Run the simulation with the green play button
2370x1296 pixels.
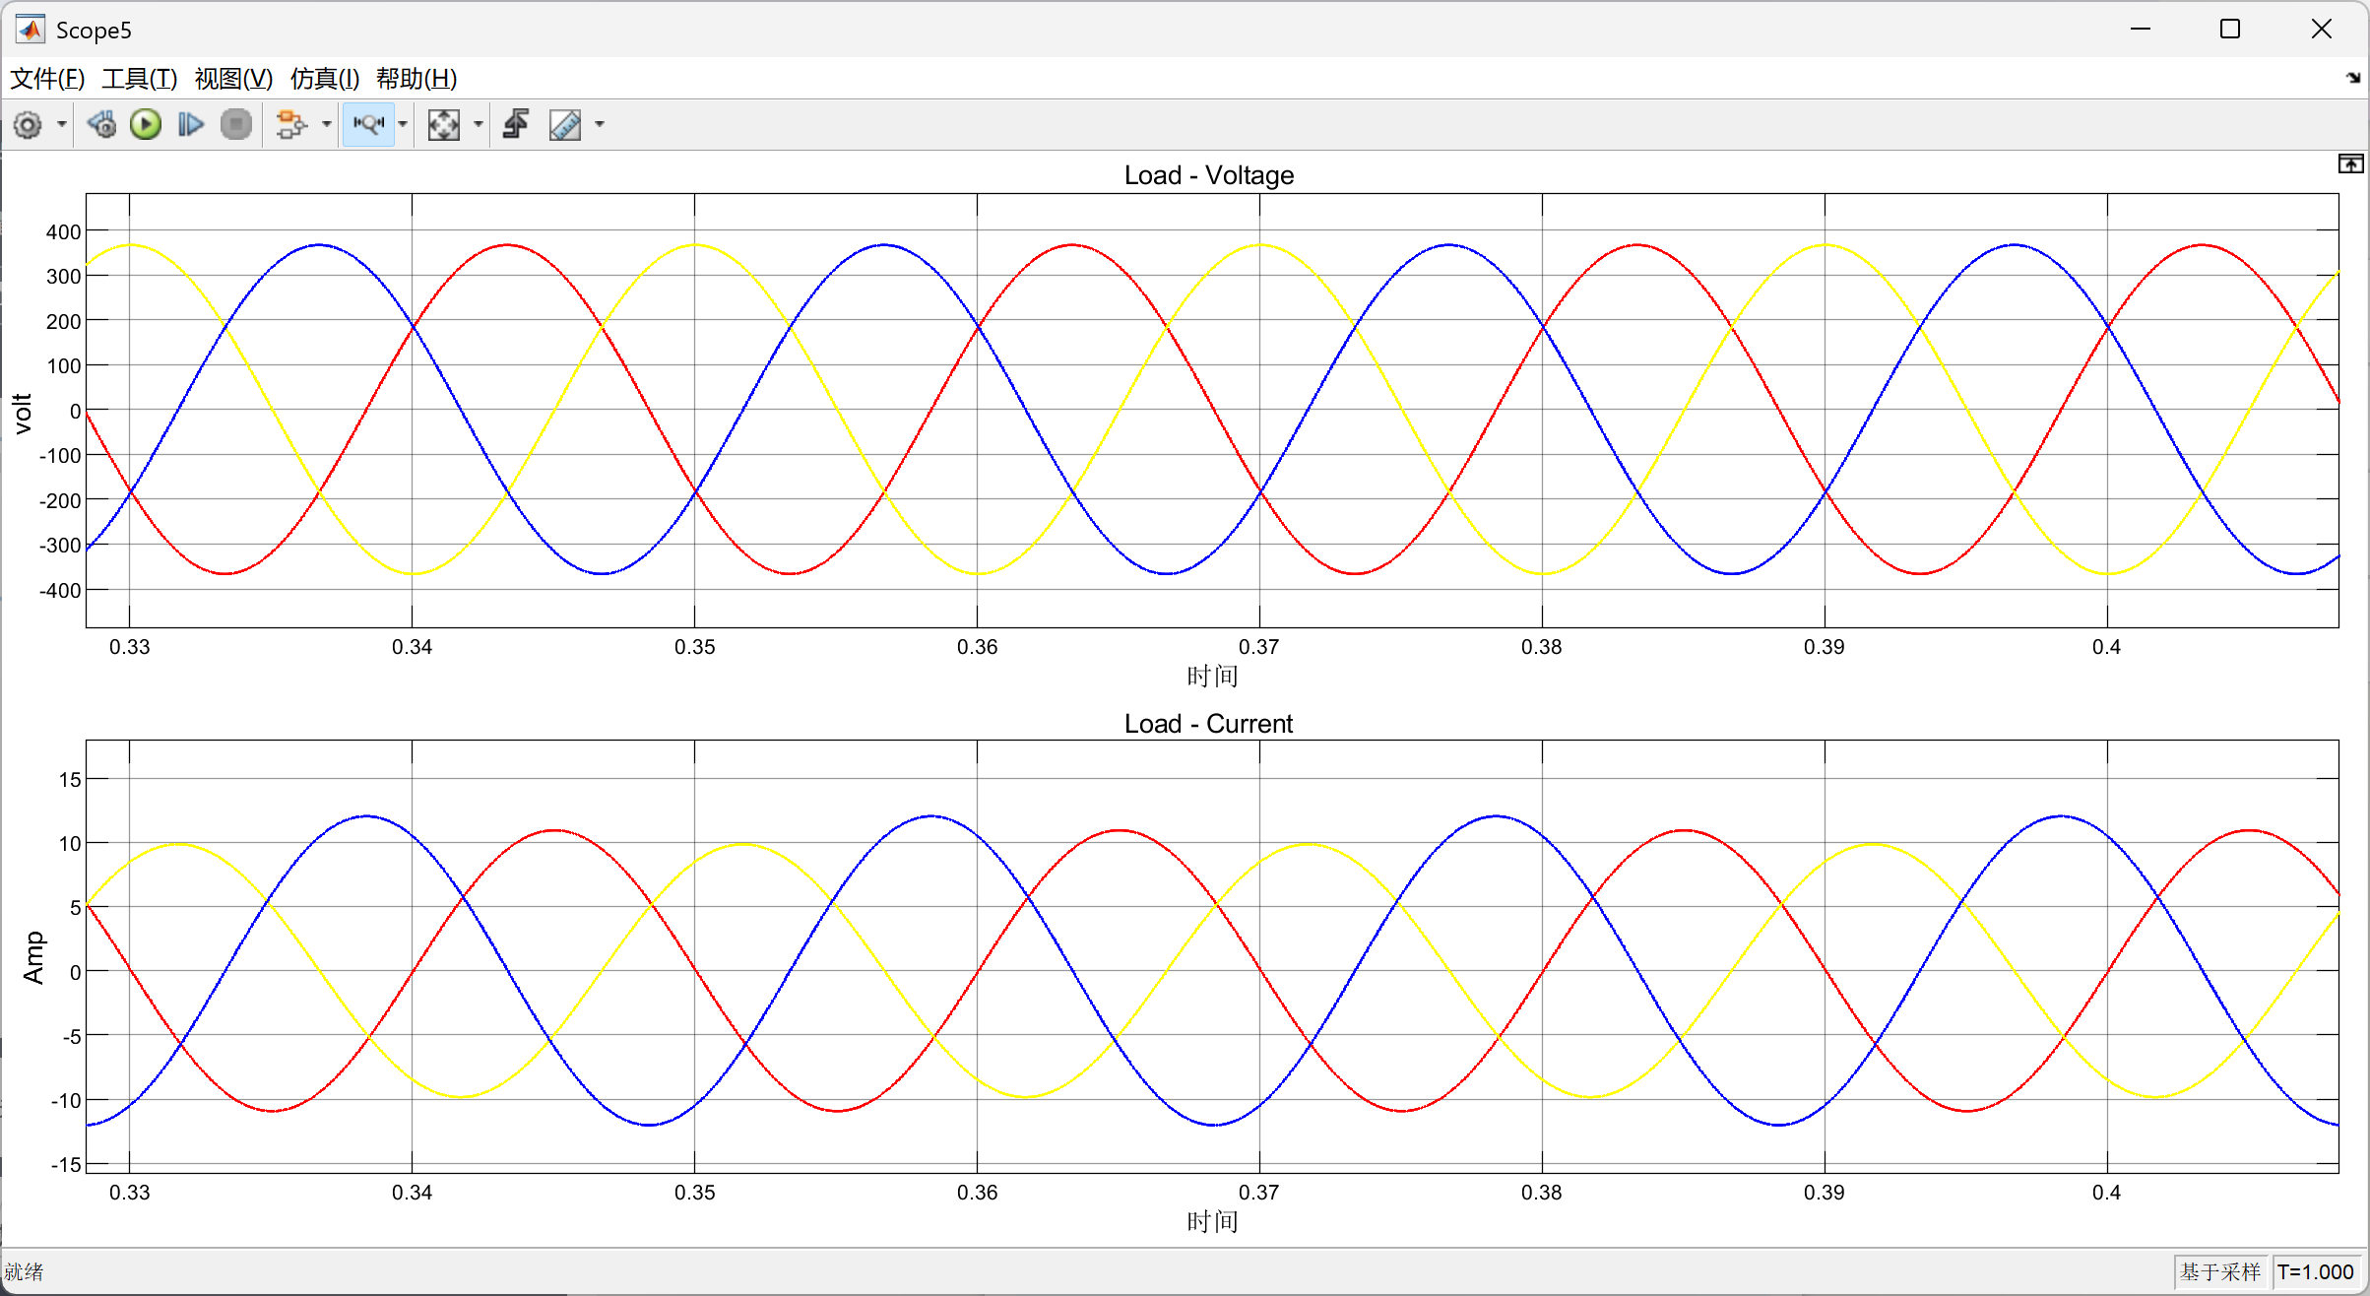pos(146,125)
